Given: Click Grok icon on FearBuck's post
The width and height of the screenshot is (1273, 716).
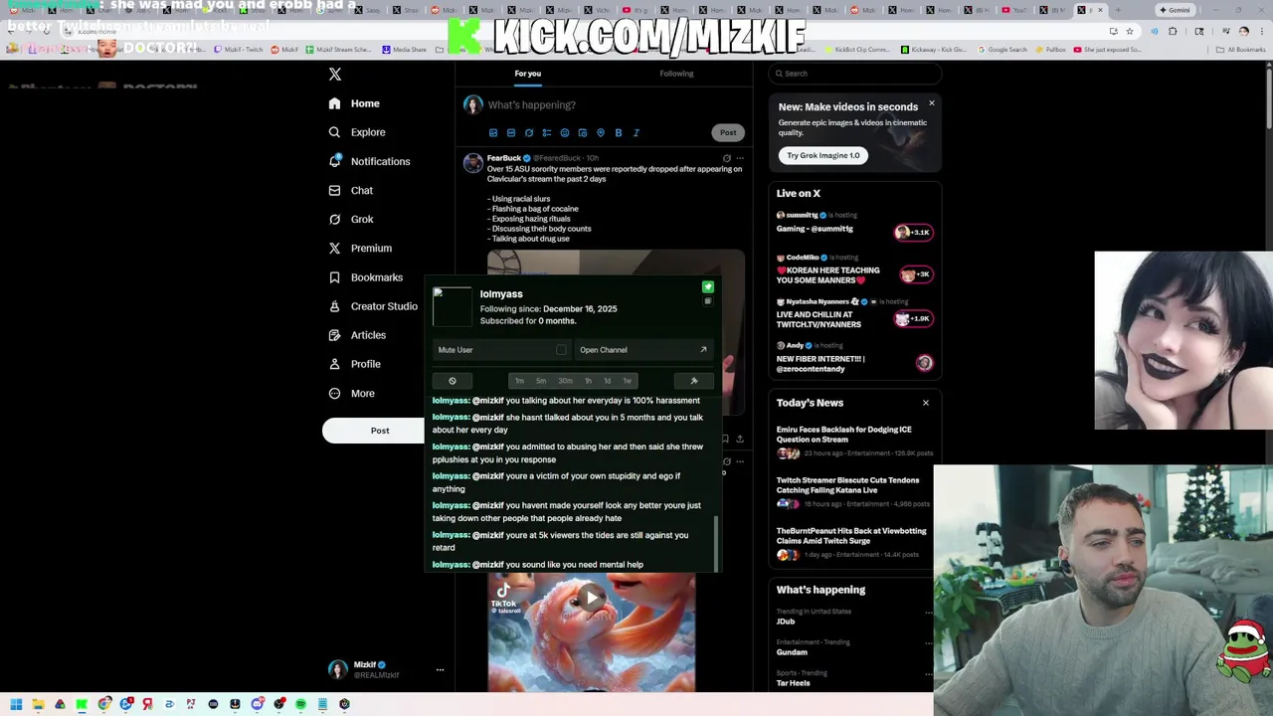Looking at the screenshot, I should [726, 158].
